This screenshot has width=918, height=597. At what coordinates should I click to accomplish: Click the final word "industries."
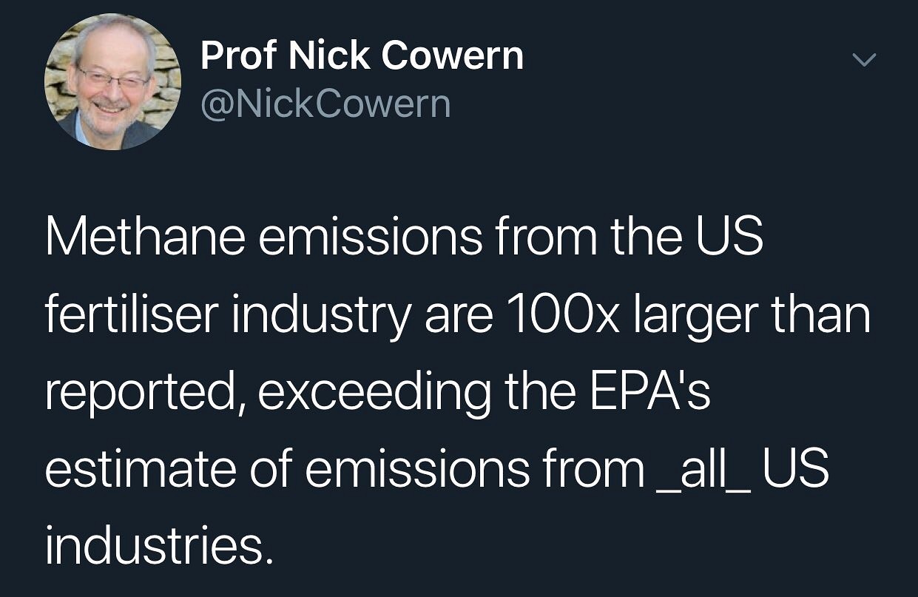tap(154, 547)
